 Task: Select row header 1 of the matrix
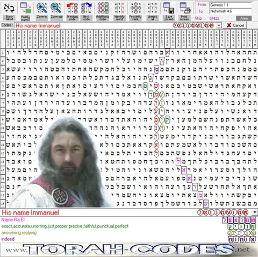pos(3,53)
